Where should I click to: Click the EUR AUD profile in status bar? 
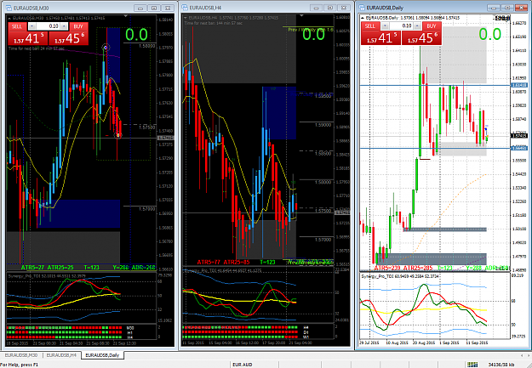(x=243, y=365)
